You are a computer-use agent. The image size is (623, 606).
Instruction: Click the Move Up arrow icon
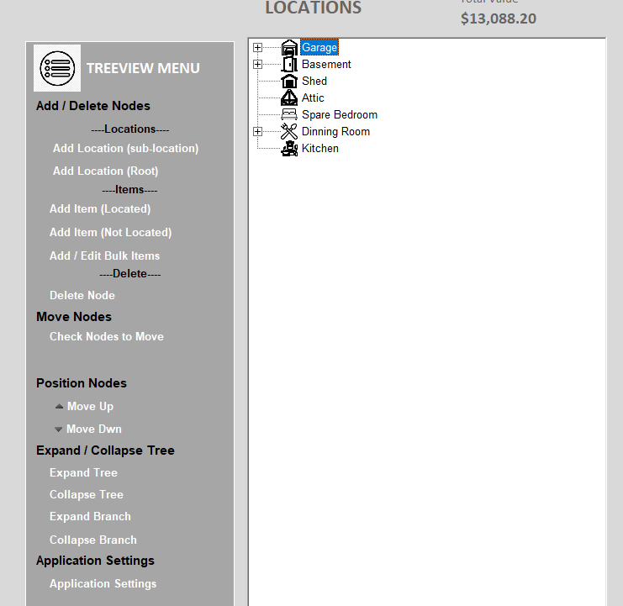point(59,406)
